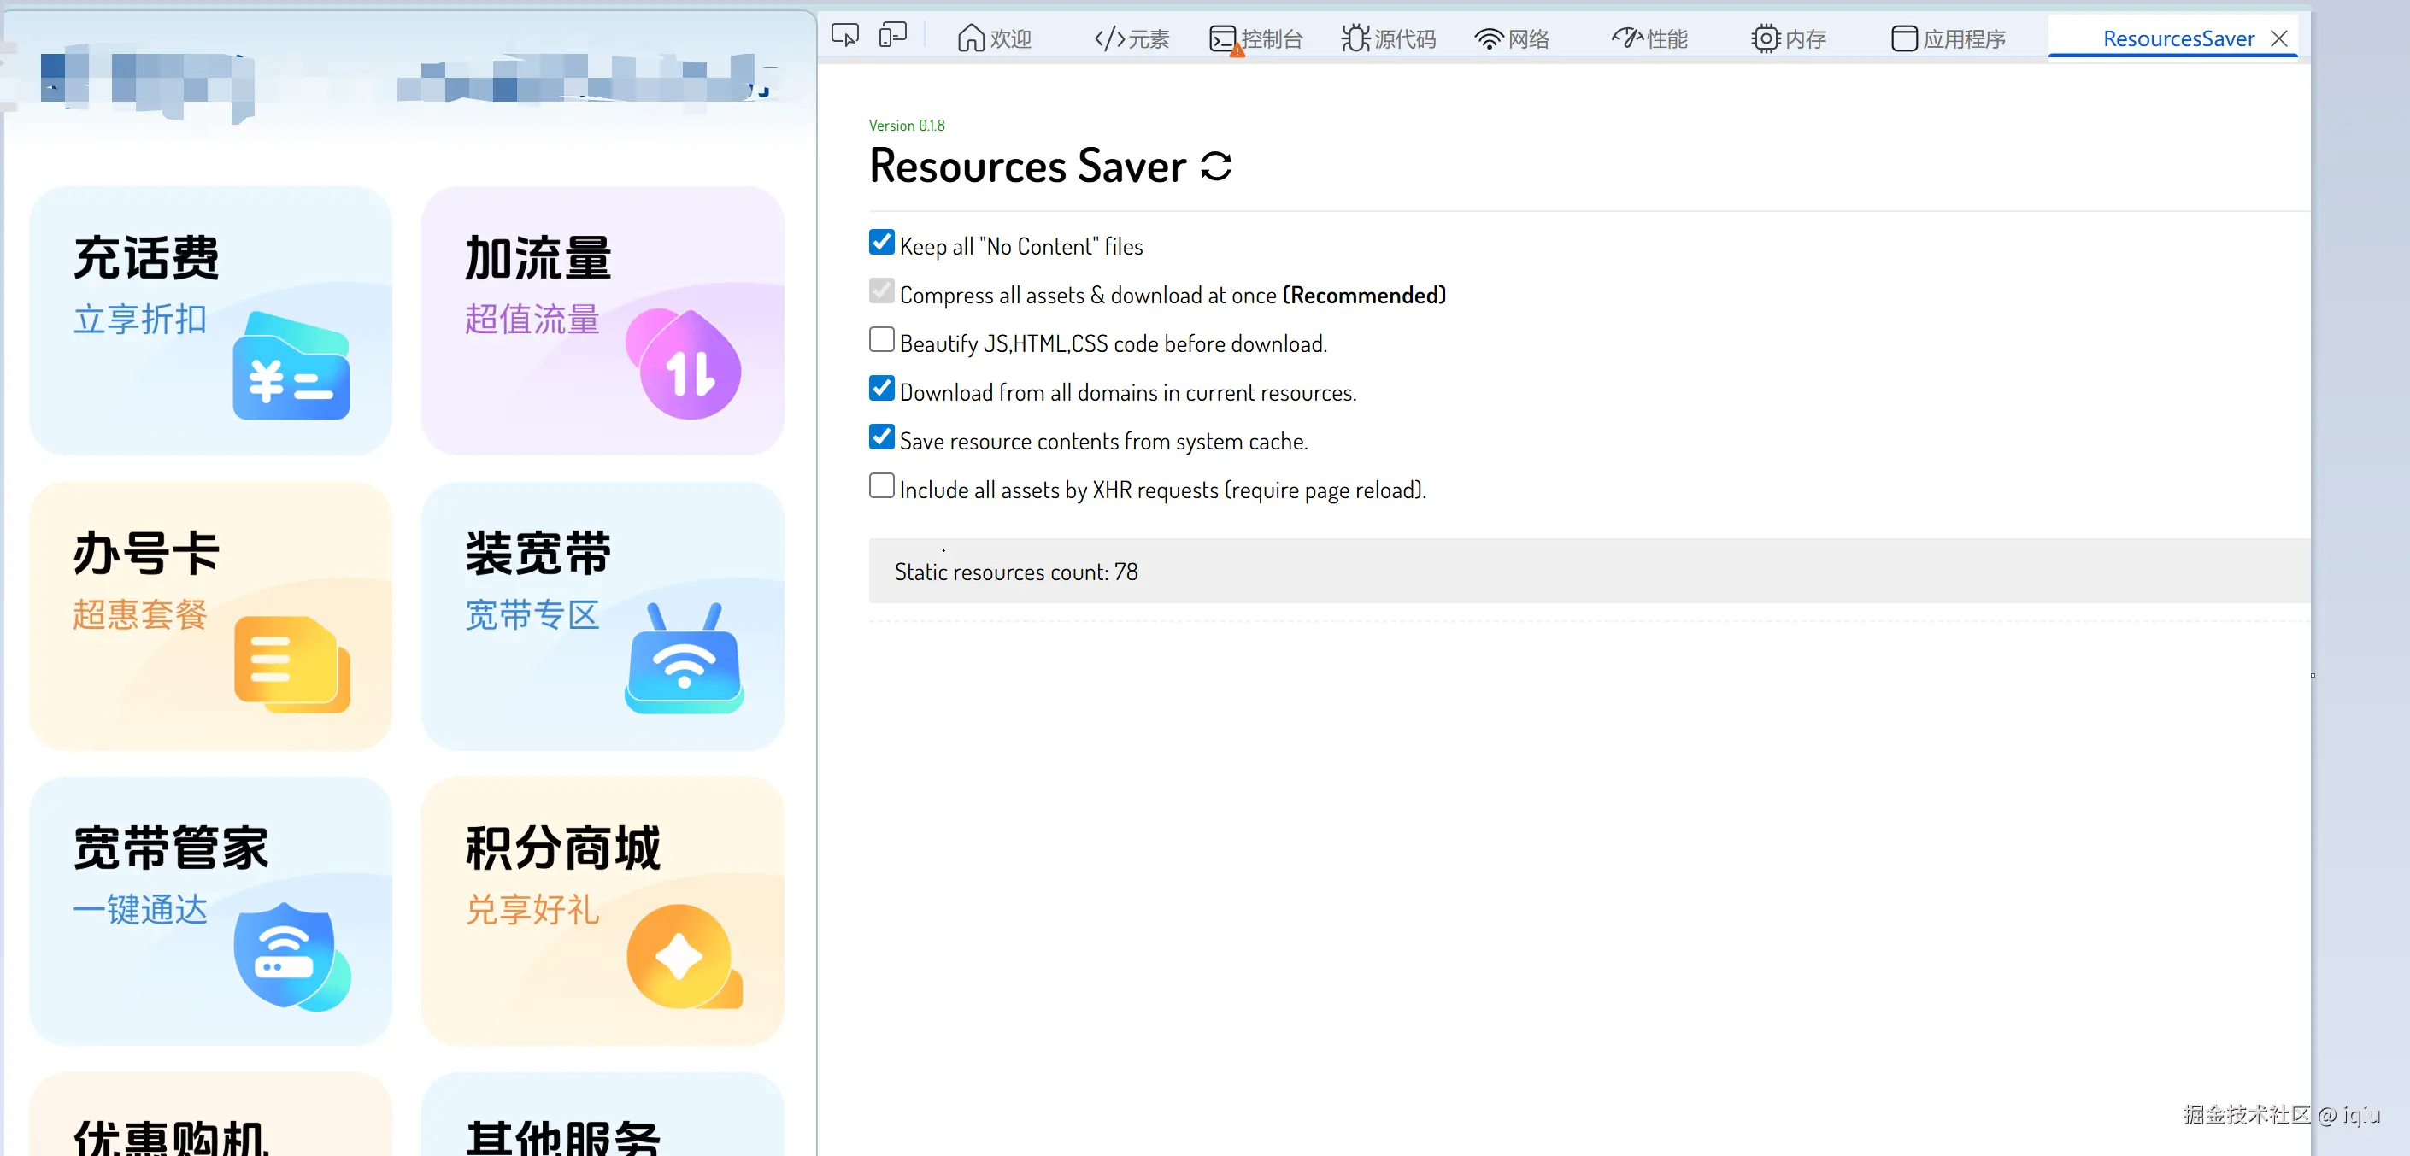The width and height of the screenshot is (2410, 1156).
Task: Switch to the 控制台 console tab
Action: pos(1255,38)
